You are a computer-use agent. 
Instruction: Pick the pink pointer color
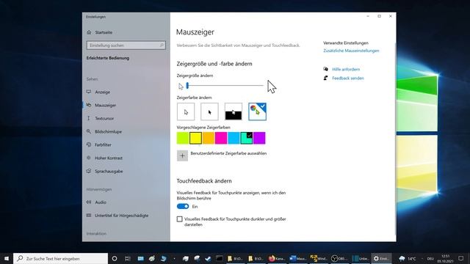point(221,138)
